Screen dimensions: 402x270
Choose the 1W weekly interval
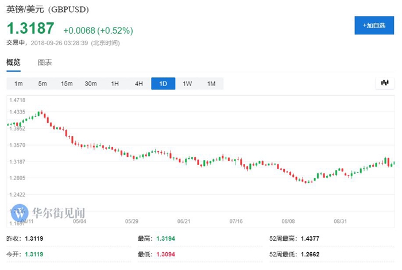tap(187, 84)
